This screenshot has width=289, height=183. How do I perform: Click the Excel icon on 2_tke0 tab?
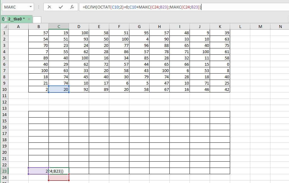click(4, 19)
